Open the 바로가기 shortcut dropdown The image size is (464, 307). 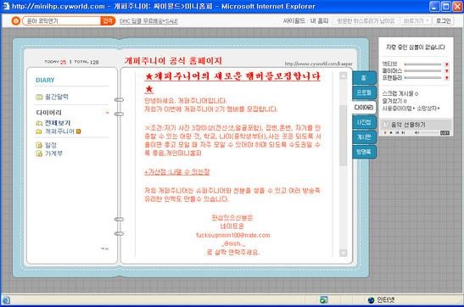(416, 21)
